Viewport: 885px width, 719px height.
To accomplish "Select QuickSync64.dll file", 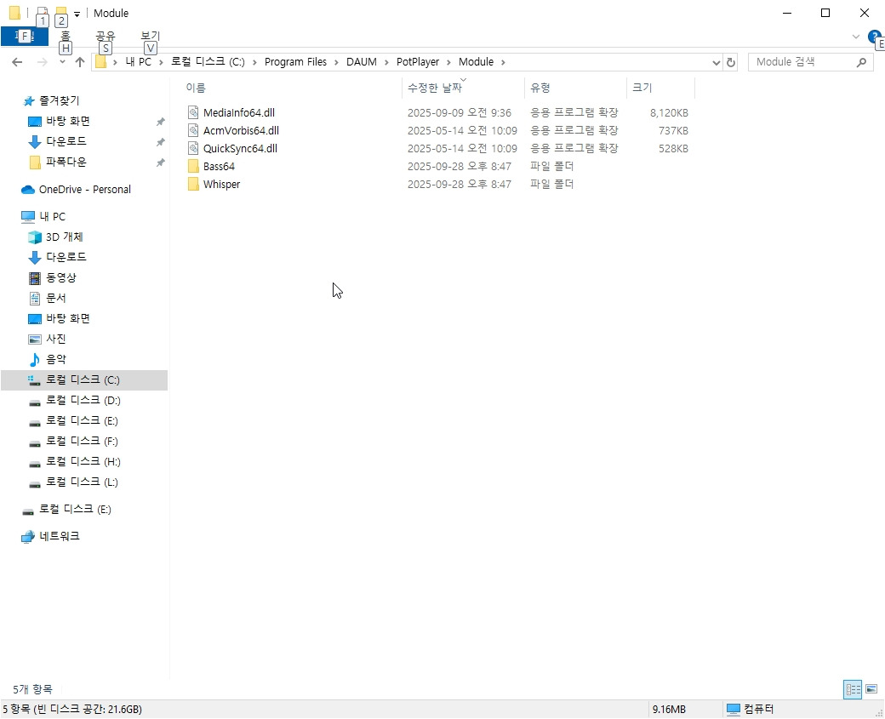I will (240, 148).
